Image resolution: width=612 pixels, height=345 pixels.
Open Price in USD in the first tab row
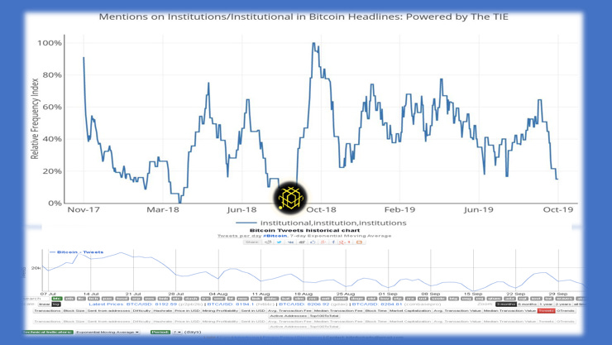(187, 310)
